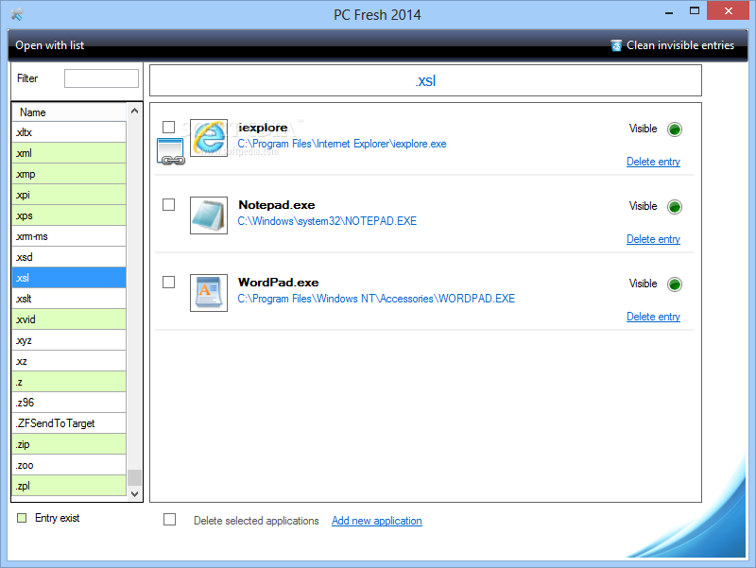The height and width of the screenshot is (568, 756).
Task: Click the Notepad.exe application name
Action: click(277, 205)
